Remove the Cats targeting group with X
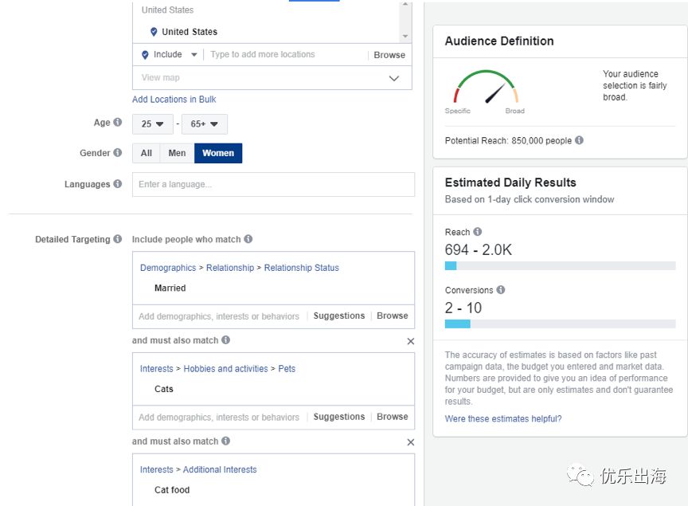Image resolution: width=688 pixels, height=506 pixels. tap(411, 341)
